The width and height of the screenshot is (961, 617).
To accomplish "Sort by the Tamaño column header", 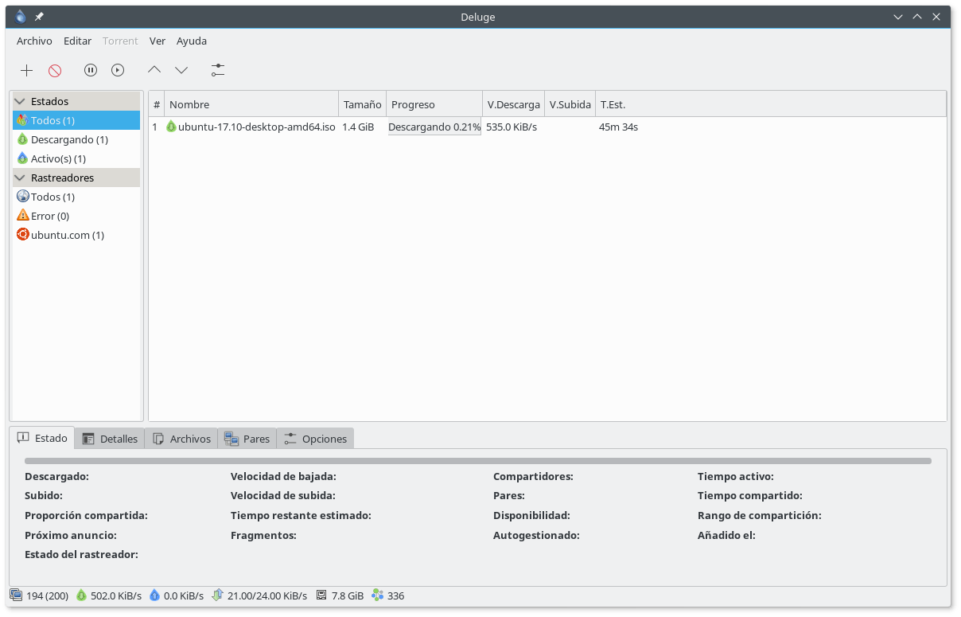I will [x=362, y=104].
